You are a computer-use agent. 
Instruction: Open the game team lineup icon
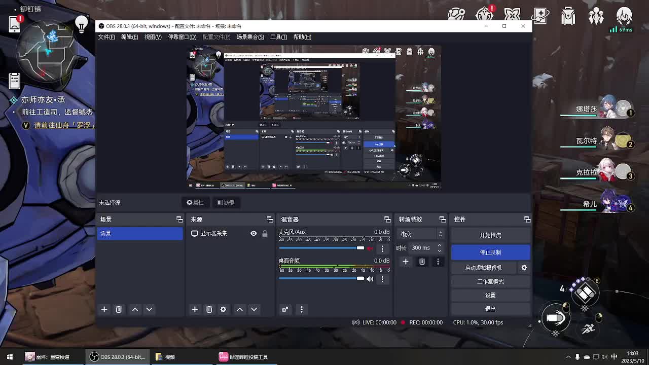(596, 15)
